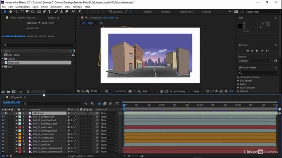Open the Layer menu

coord(35,7)
